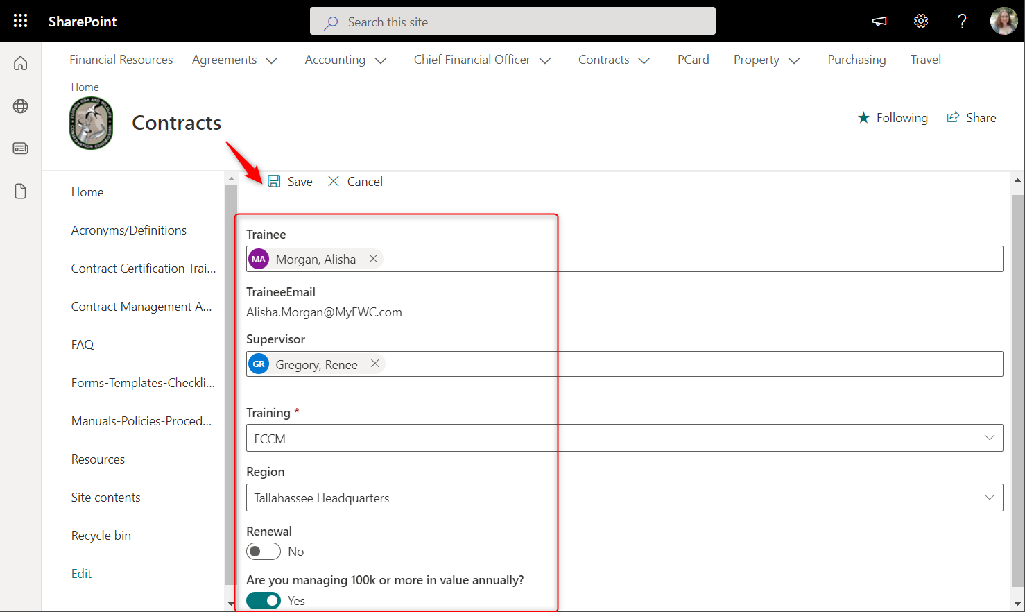This screenshot has width=1025, height=612.
Task: Select the Home icon in left rail
Action: click(20, 62)
